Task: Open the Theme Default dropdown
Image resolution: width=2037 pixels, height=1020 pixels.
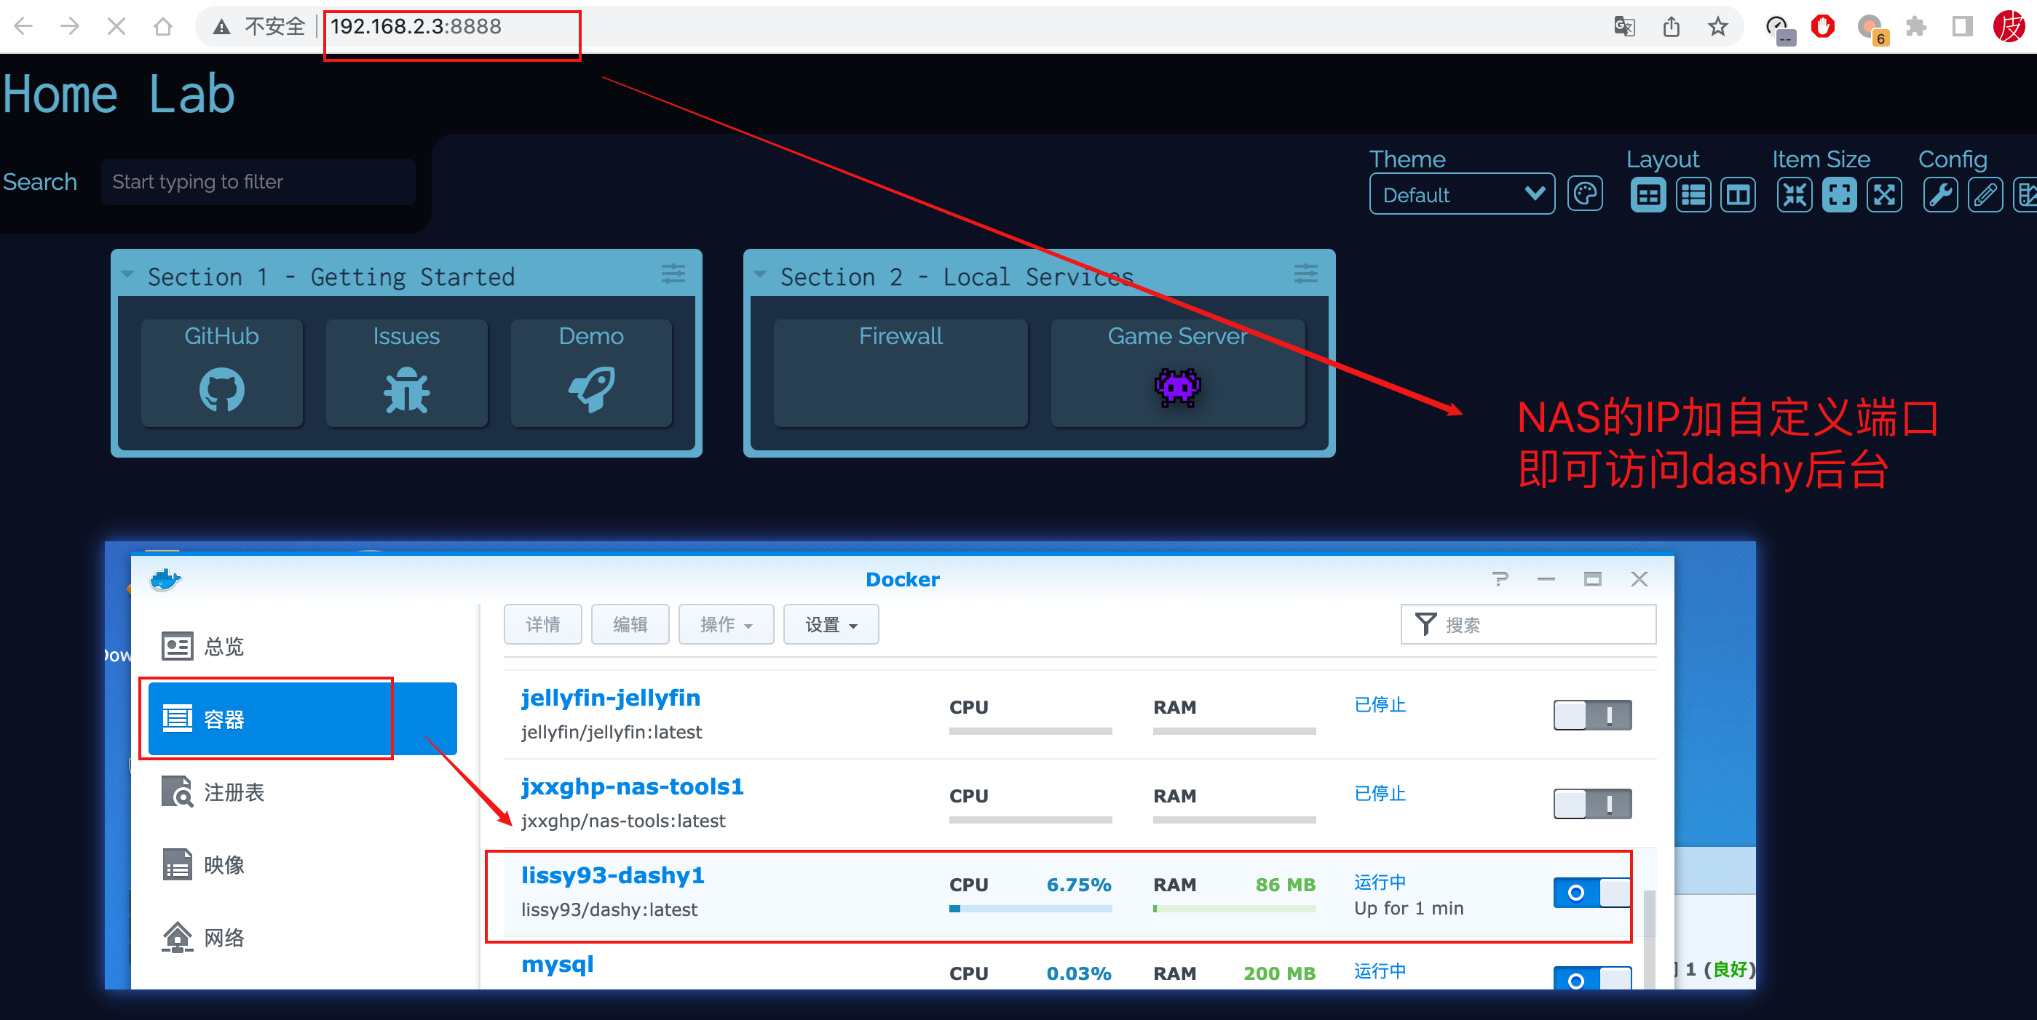Action: pyautogui.click(x=1461, y=194)
